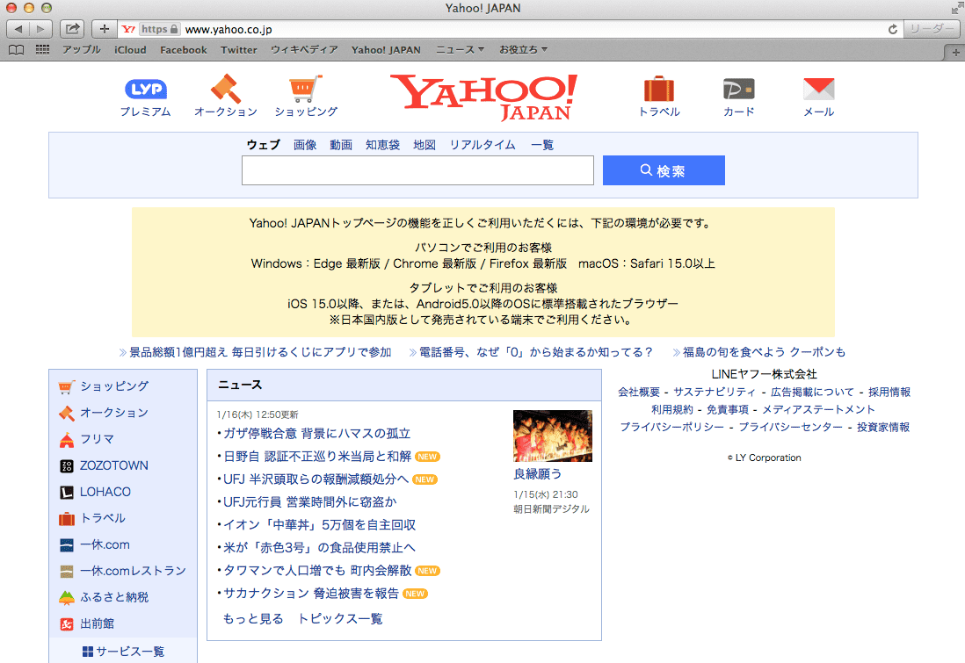Click the sidebar 一休.comレストラン icon

[x=67, y=572]
